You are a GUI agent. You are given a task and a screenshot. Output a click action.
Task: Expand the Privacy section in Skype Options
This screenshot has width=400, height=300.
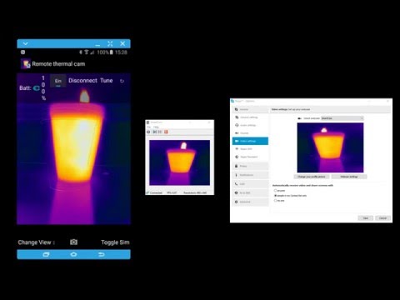coord(250,166)
